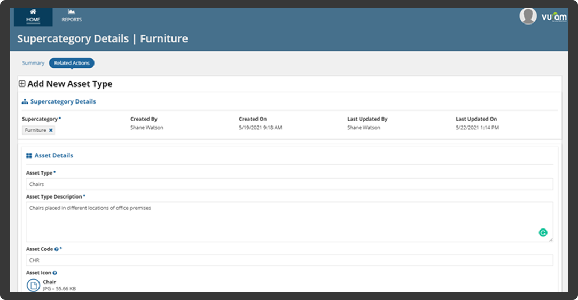Screen dimensions: 578x300
Task: Open the Chair JPG file link
Action: tap(49, 282)
